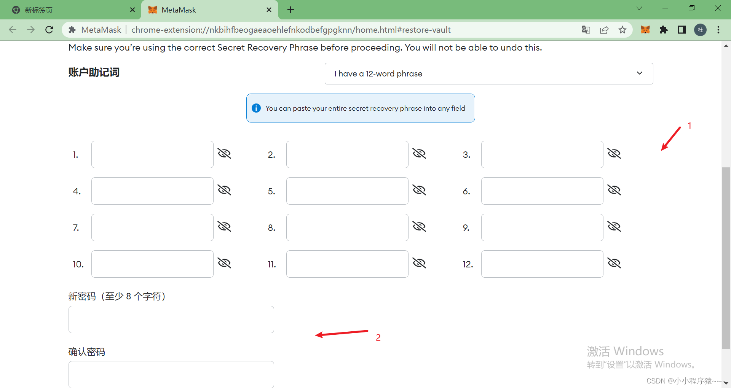Open the 'I have a 12-word phrase' dropdown
Screen dimensions: 731x388
click(488, 73)
